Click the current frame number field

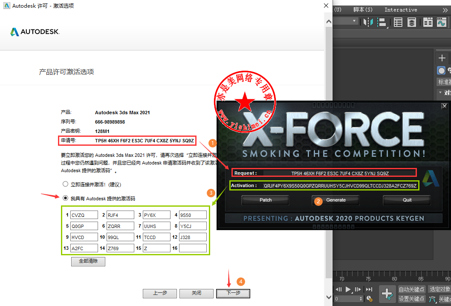tap(347, 299)
